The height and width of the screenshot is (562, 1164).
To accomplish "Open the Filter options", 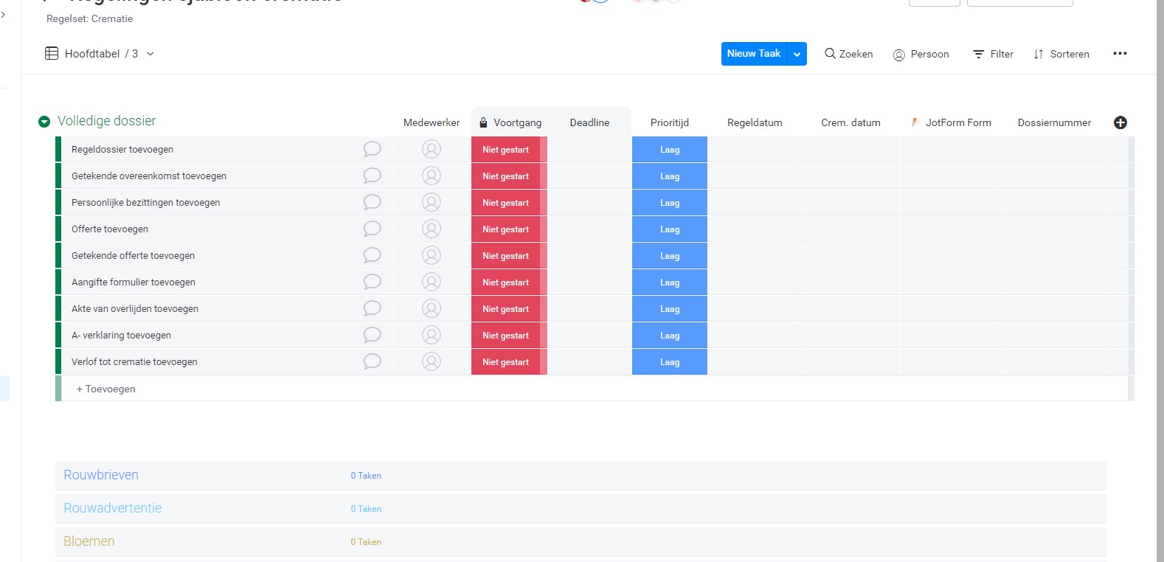I will pyautogui.click(x=994, y=54).
